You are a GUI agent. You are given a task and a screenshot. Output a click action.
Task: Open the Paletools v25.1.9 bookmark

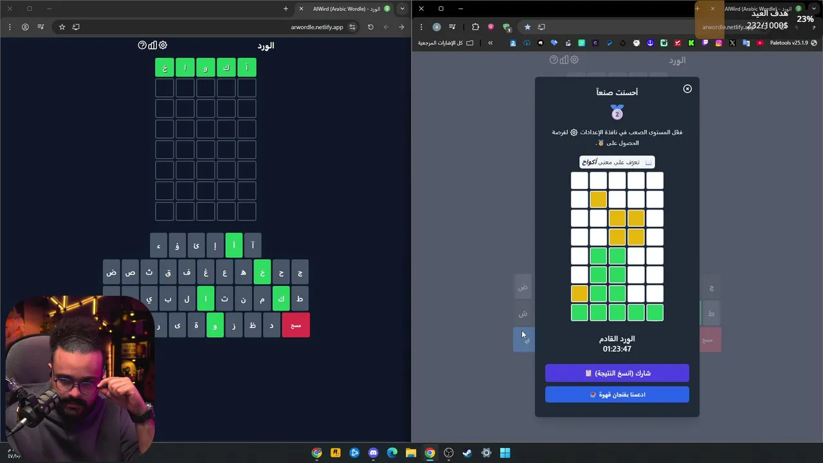(793, 43)
